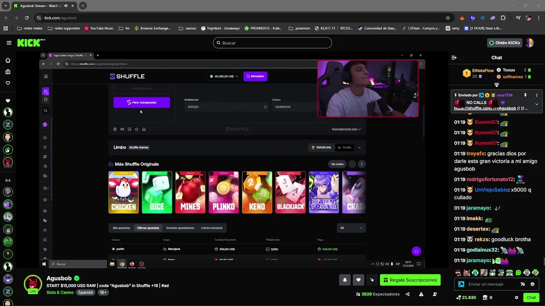Click the channel points balance 21.630

tap(466, 297)
